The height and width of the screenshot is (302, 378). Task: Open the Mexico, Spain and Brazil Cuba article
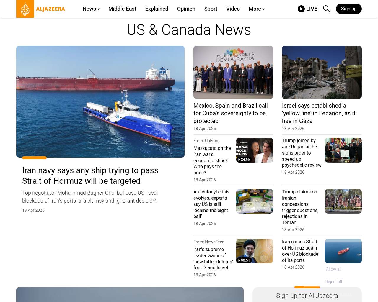click(x=230, y=113)
